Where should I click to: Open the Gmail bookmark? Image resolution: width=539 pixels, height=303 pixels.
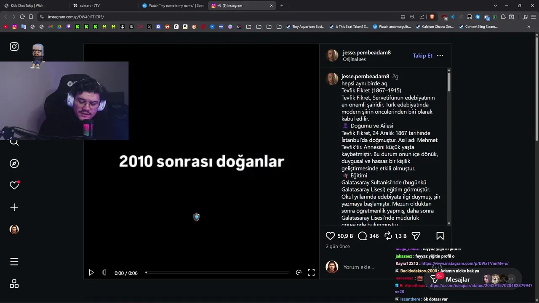(51, 27)
